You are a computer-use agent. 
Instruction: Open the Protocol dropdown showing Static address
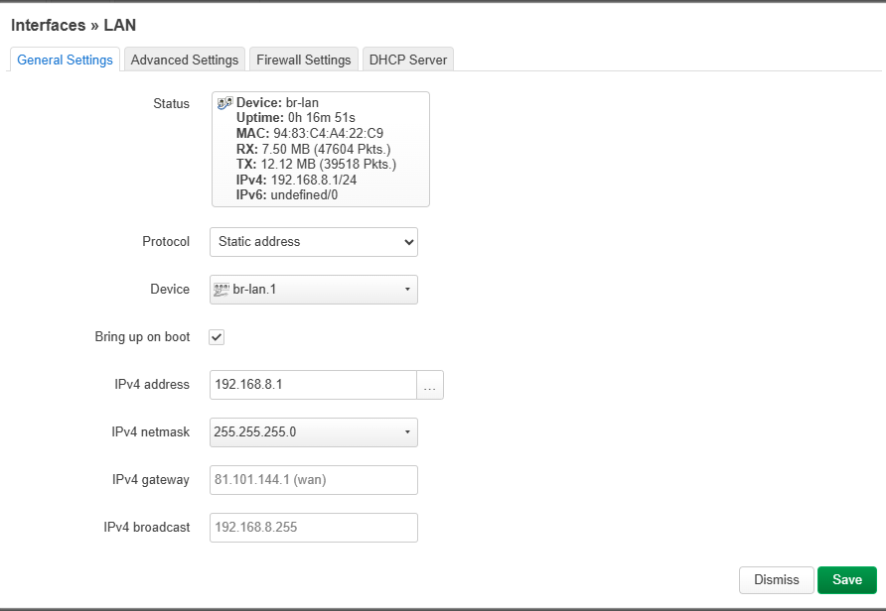coord(314,242)
